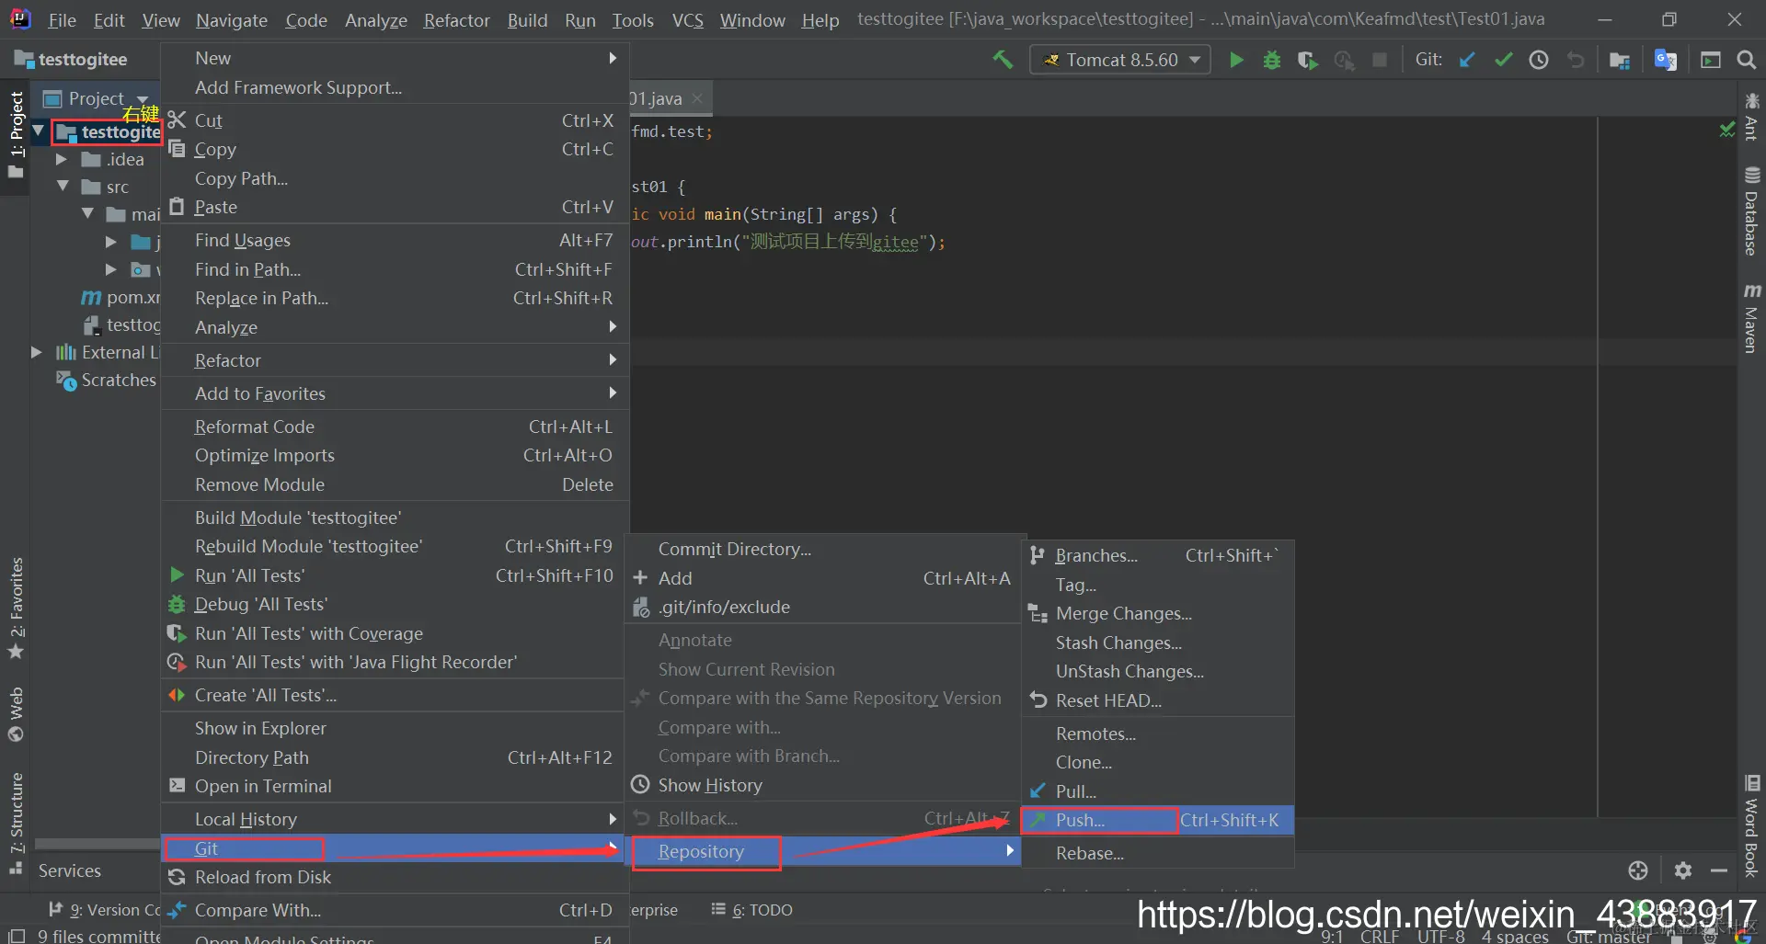Expand the .idea folder node

click(x=62, y=159)
